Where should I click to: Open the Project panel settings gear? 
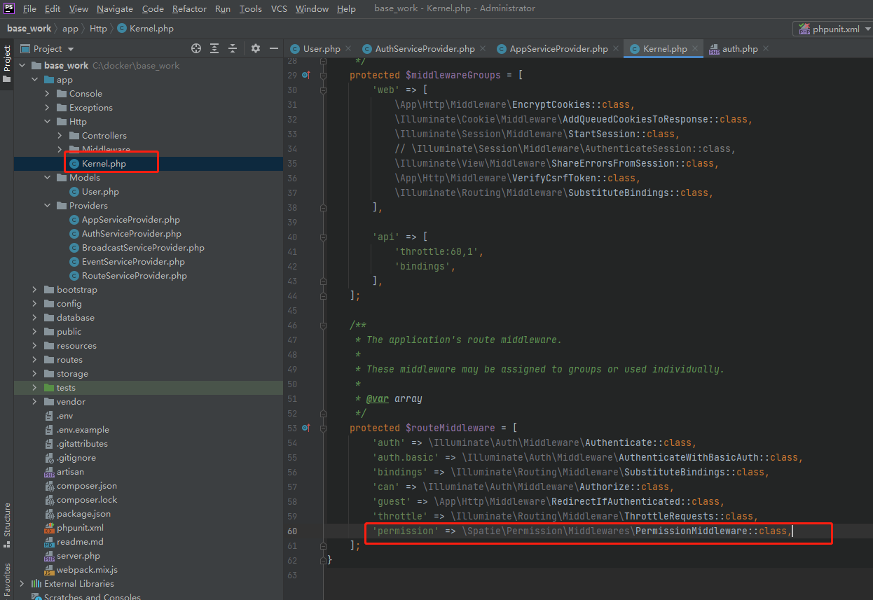point(255,48)
